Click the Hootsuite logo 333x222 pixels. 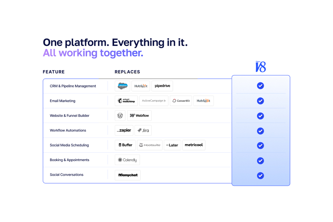point(150,145)
